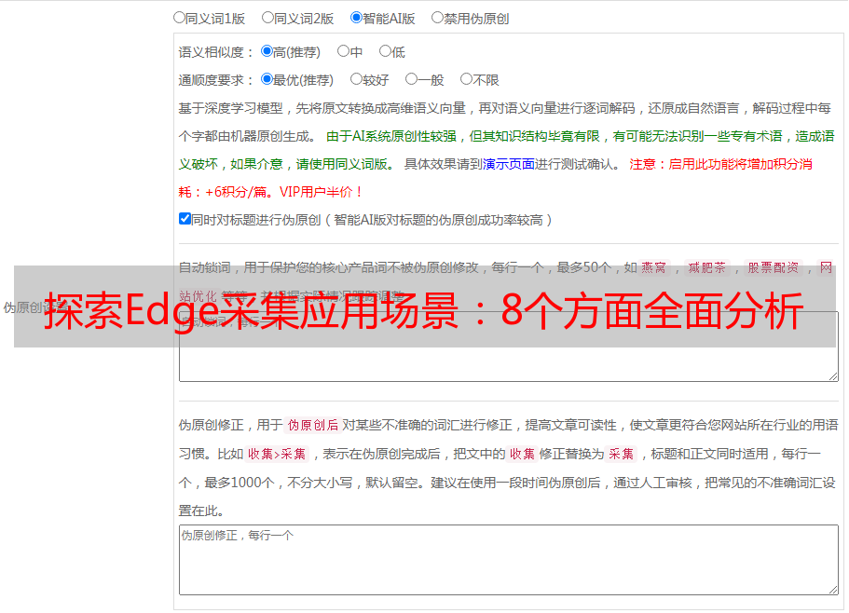Set 通顺度要求 to 最优(推荐)
Image resolution: width=849 pixels, height=613 pixels.
[x=267, y=79]
